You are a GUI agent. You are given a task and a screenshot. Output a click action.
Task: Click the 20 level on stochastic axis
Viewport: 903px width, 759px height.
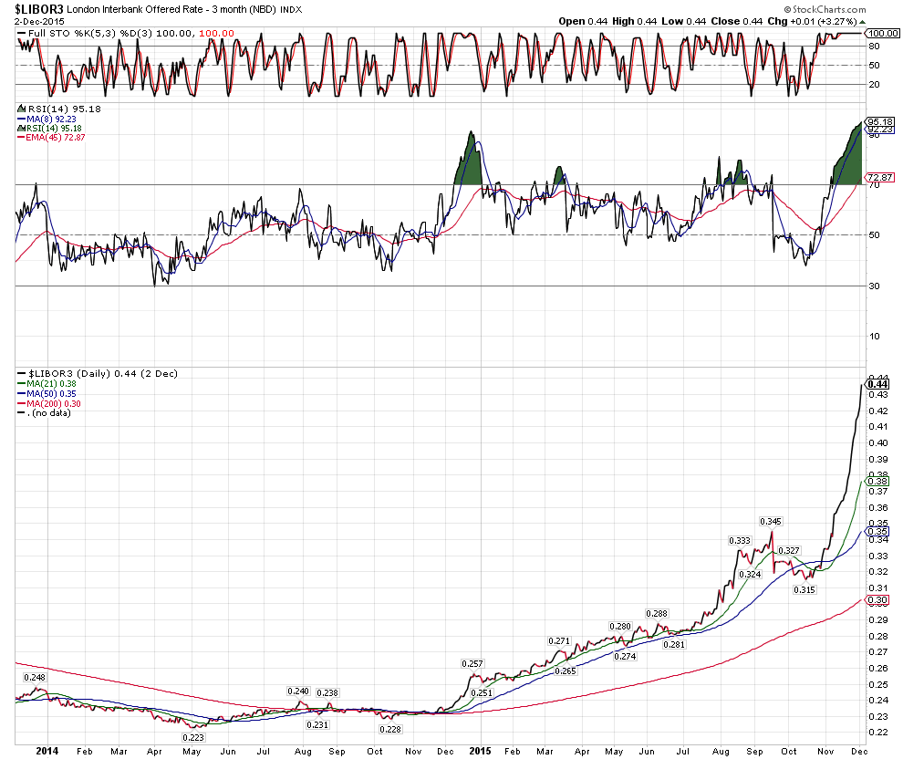pos(874,84)
